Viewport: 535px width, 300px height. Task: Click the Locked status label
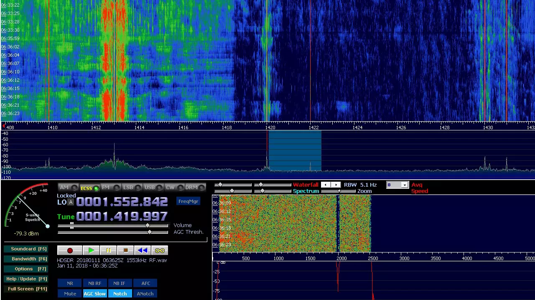[x=66, y=196]
